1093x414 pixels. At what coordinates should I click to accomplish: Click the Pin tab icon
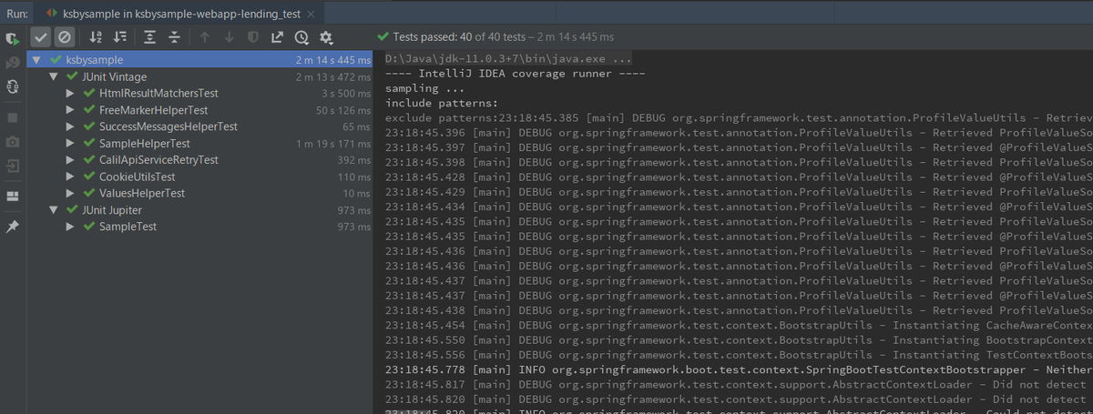tap(13, 227)
